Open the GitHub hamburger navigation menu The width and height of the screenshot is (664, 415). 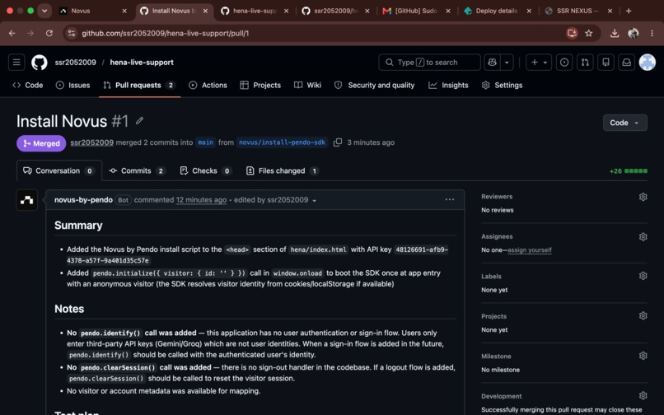click(16, 63)
